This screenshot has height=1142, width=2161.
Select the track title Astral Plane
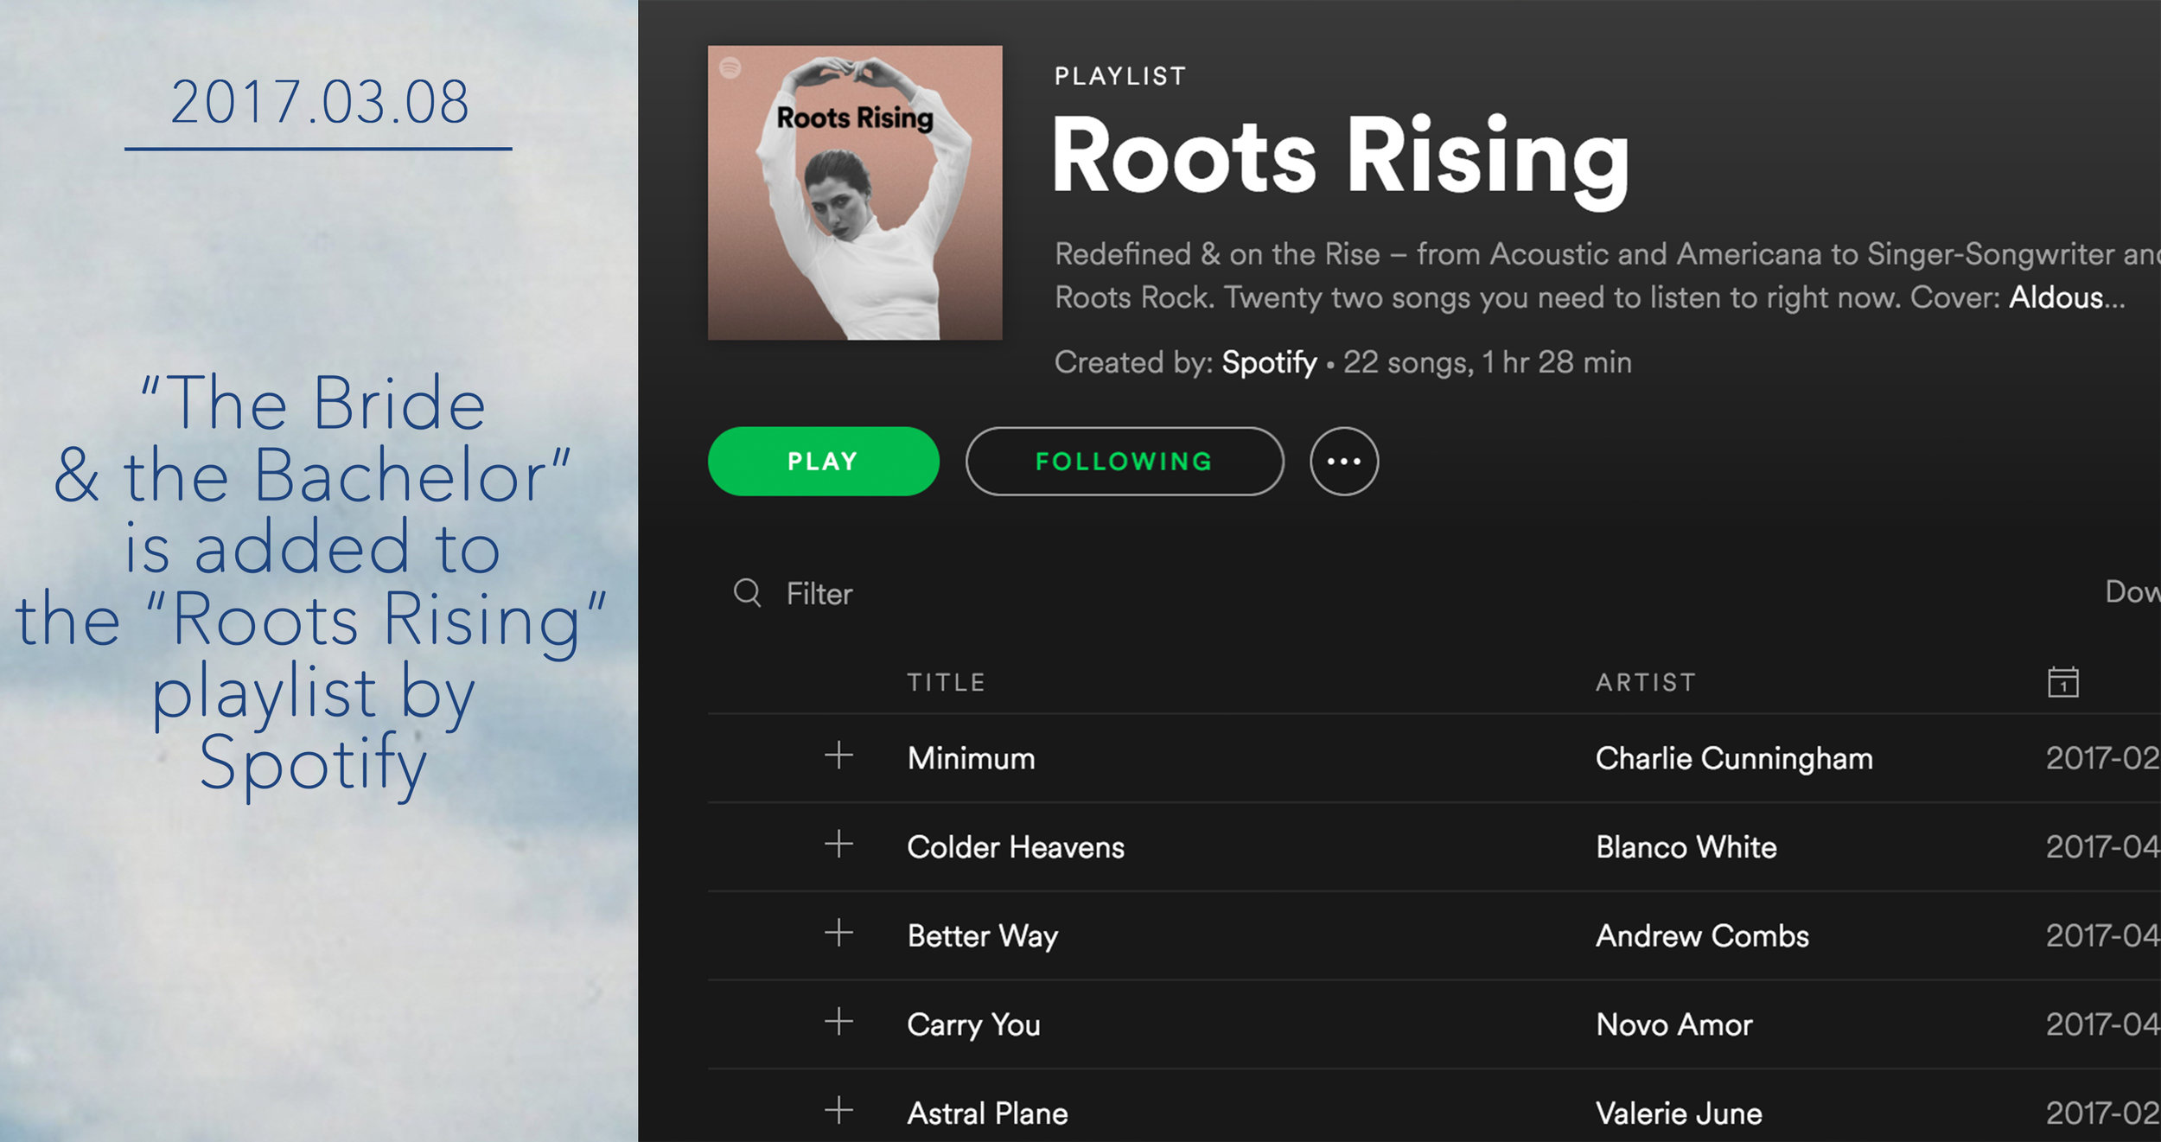(987, 1113)
